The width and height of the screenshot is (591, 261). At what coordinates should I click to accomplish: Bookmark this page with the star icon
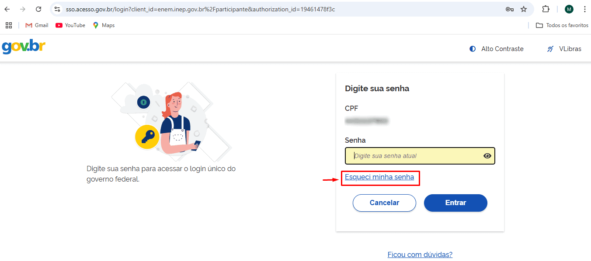click(524, 9)
